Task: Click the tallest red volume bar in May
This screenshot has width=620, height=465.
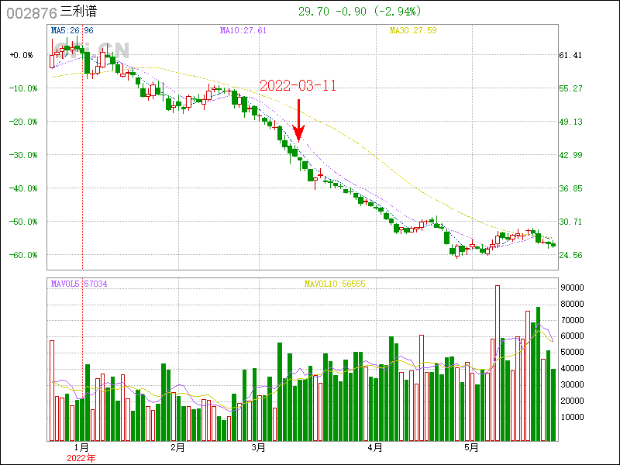Action: pyautogui.click(x=498, y=363)
